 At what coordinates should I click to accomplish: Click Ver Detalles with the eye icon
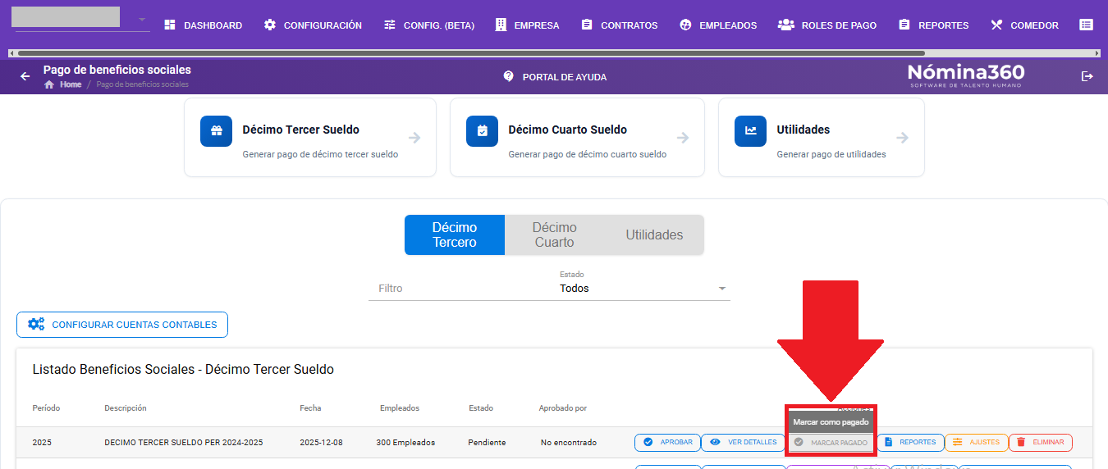tap(743, 443)
